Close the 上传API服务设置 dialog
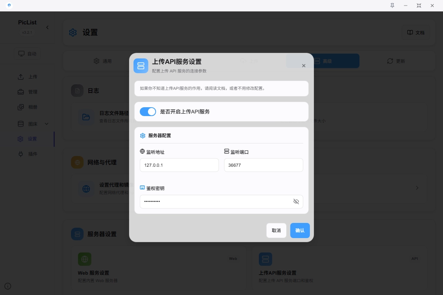This screenshot has height=295, width=443. coord(304,66)
